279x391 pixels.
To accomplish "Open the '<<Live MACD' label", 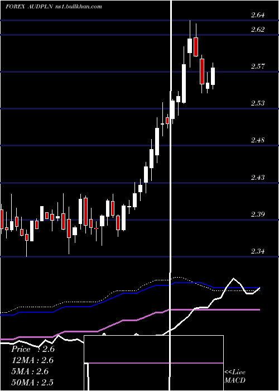I will tap(235, 376).
